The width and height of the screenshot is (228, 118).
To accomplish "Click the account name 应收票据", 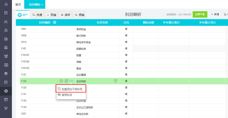I will pos(81,75).
